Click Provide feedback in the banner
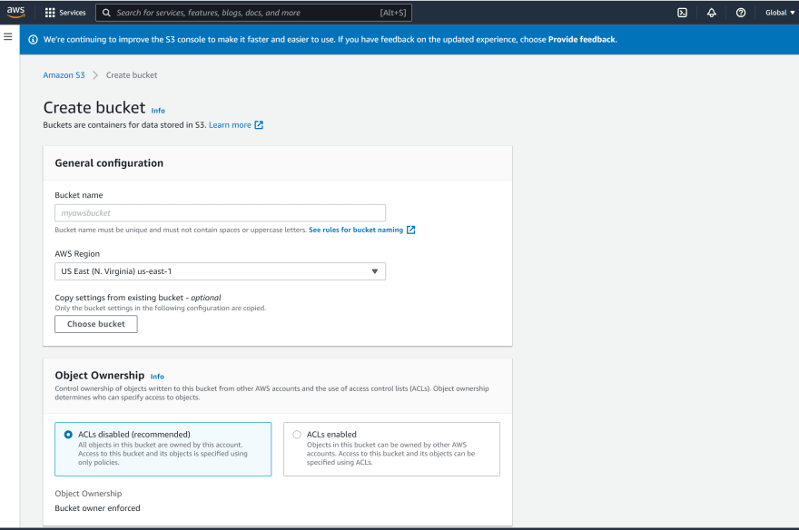This screenshot has height=530, width=799. pyautogui.click(x=582, y=40)
